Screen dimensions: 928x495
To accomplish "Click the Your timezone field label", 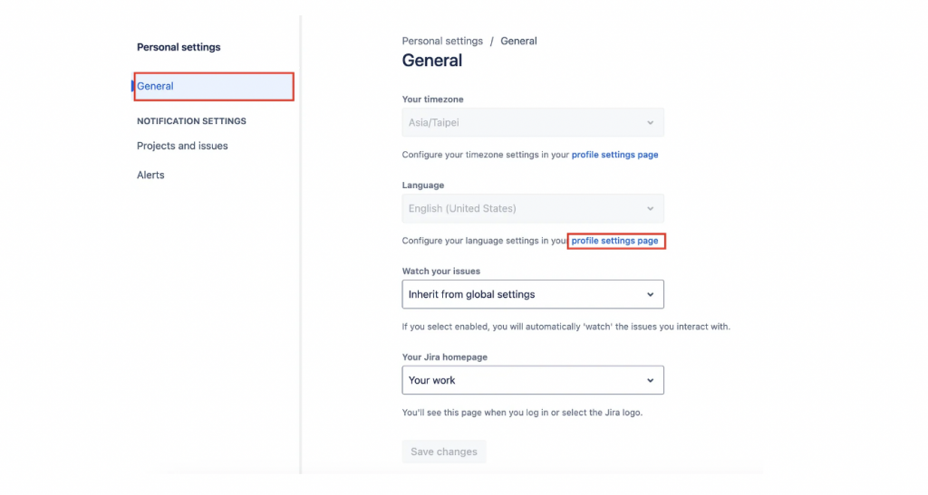I will (433, 100).
